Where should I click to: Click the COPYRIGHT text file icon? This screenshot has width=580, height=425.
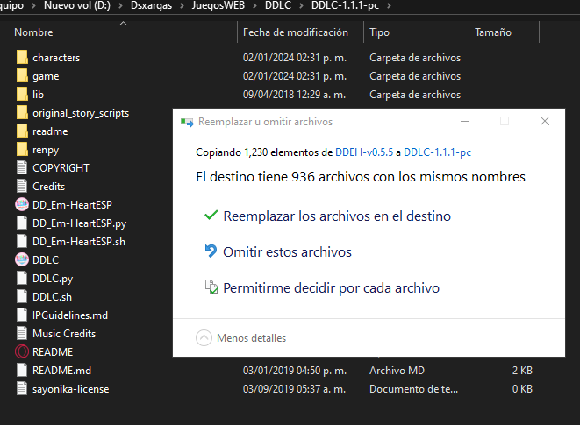click(22, 167)
